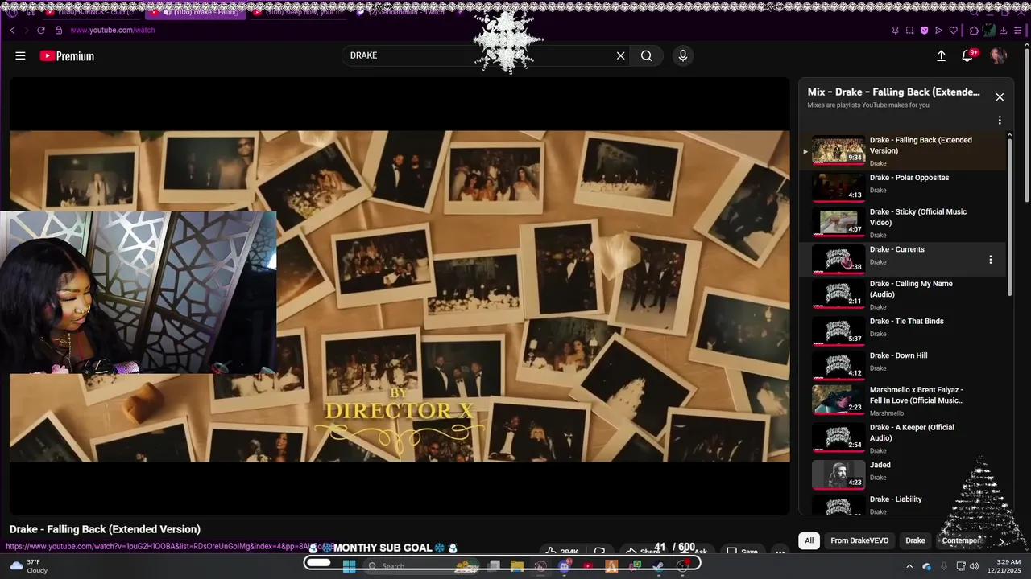Click the Mix - Drake - Falling Back title
The image size is (1031, 579).
(x=893, y=92)
